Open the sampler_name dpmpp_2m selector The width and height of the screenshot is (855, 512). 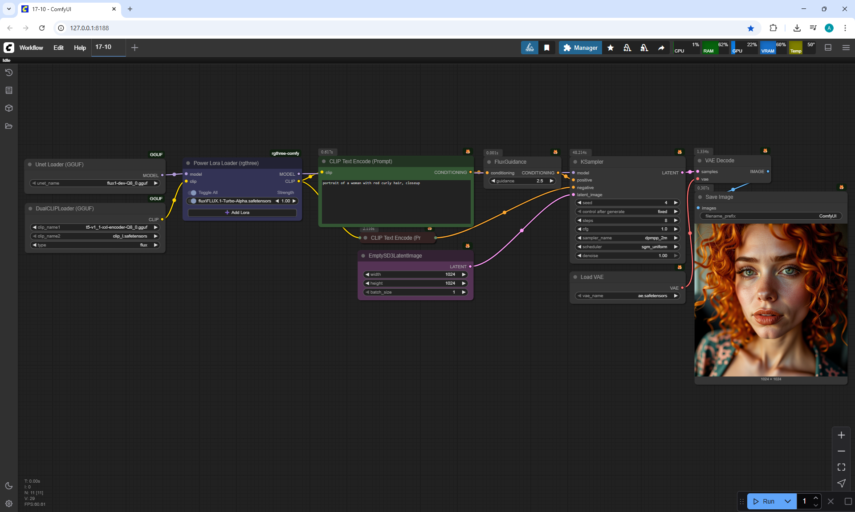point(627,238)
